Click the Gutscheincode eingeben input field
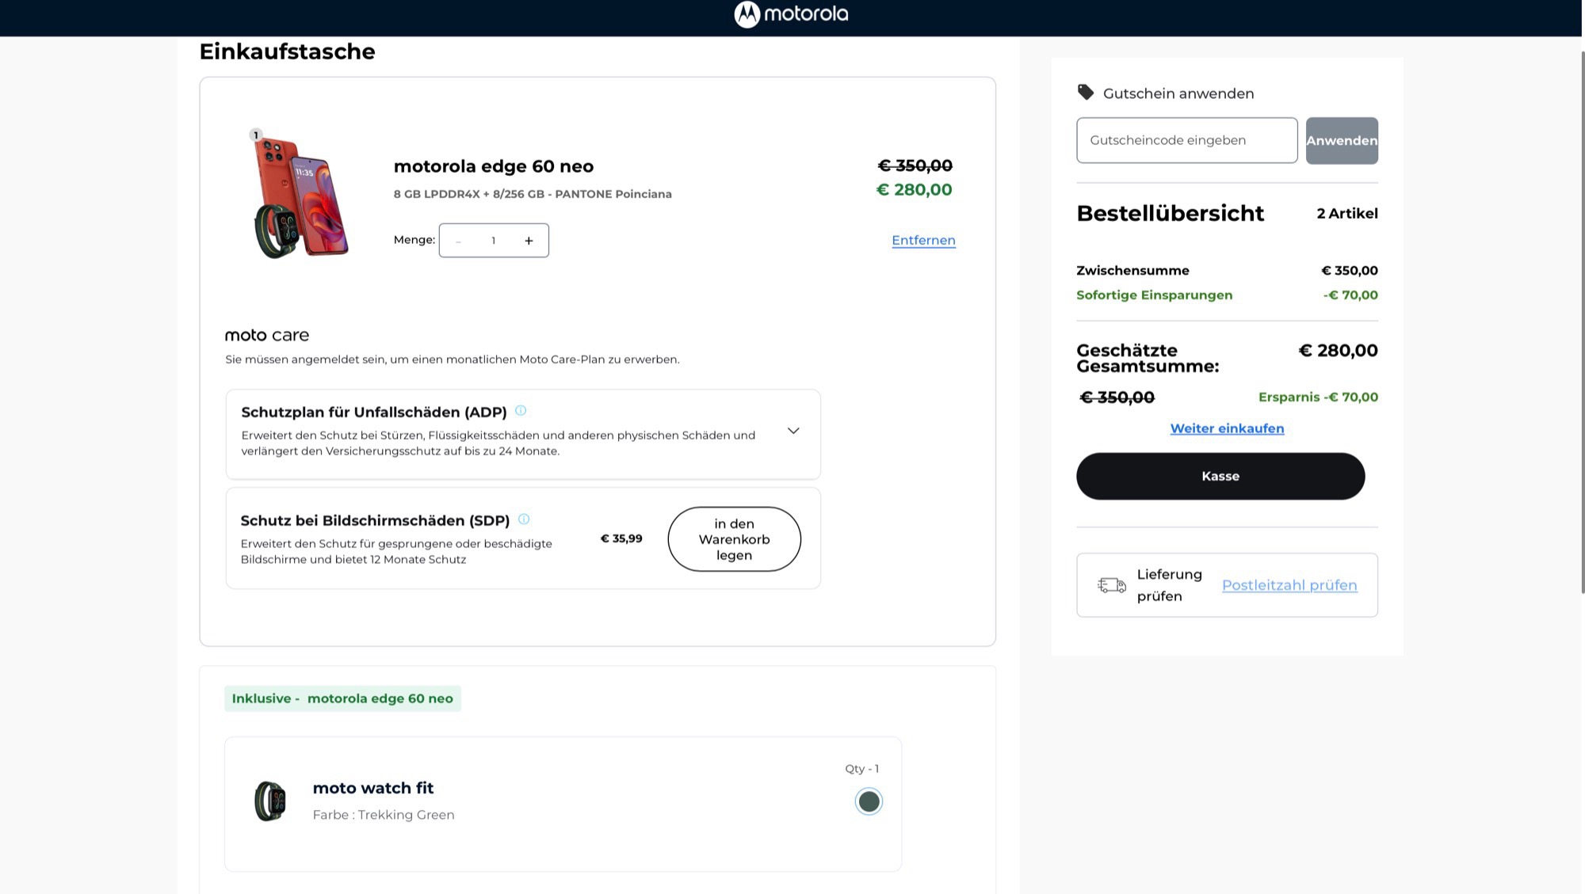Screen dimensions: 1585x894 [x=1187, y=140]
